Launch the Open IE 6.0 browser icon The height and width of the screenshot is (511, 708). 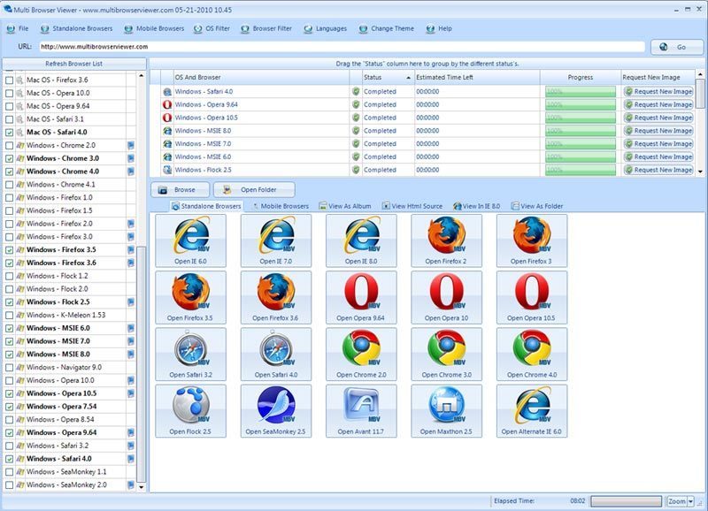pyautogui.click(x=190, y=240)
